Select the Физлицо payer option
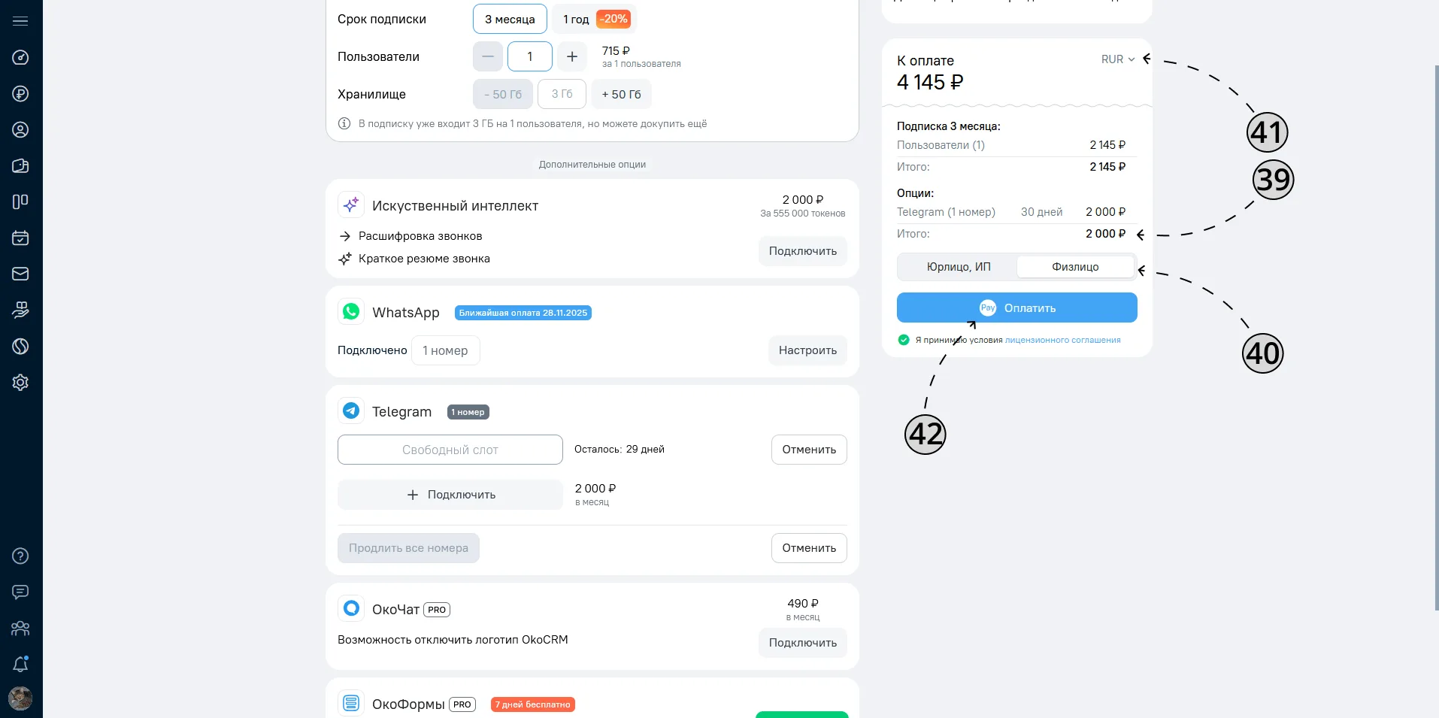 [x=1075, y=267]
